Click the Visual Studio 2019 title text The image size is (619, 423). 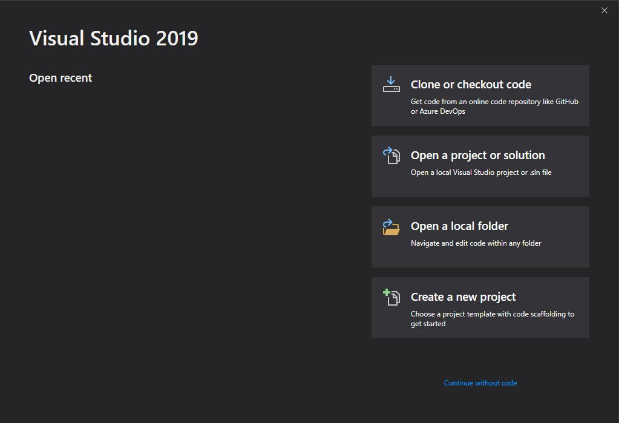[114, 38]
